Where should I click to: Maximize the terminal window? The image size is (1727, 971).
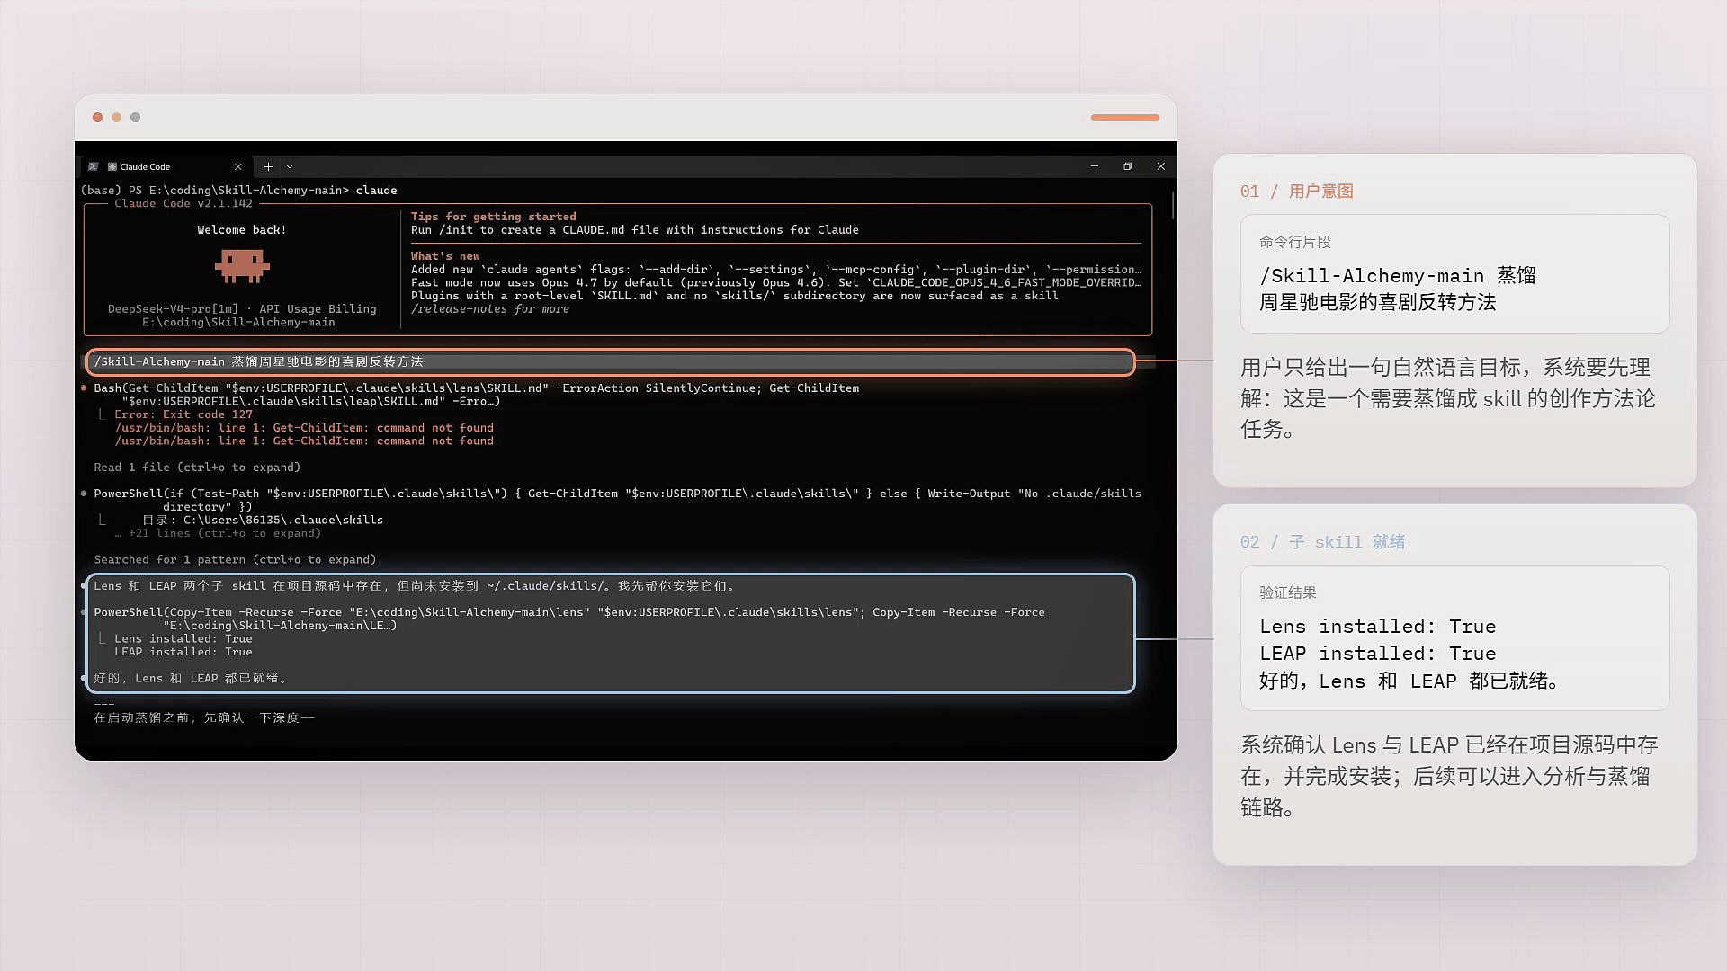[x=1127, y=166]
